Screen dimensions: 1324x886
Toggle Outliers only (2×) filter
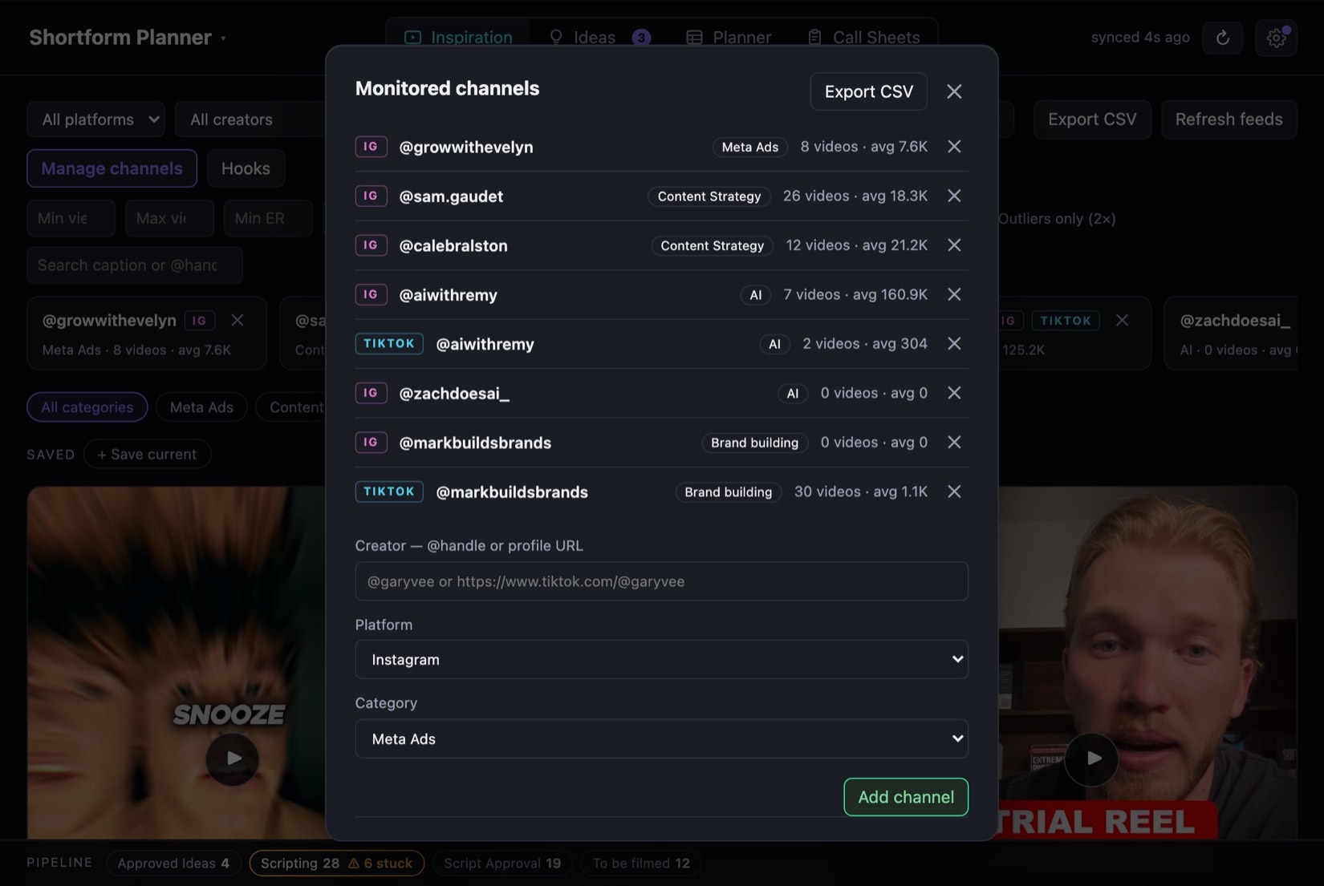coord(1056,219)
